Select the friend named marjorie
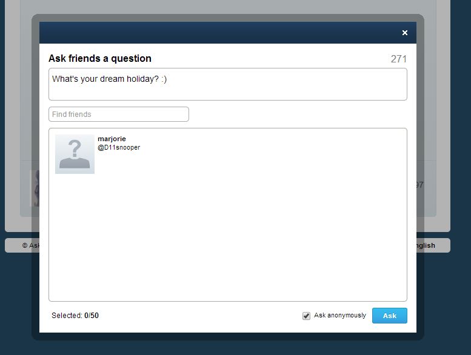The height and width of the screenshot is (355, 471). (112, 139)
